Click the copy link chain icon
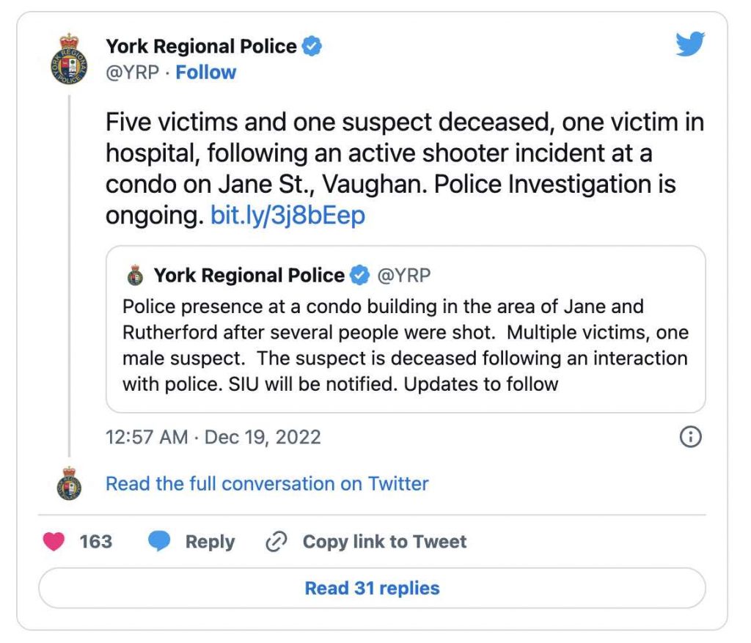The image size is (751, 643). click(x=275, y=542)
